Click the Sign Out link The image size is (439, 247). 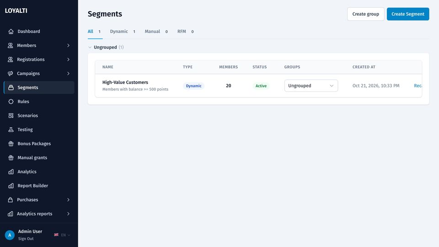[26, 239]
